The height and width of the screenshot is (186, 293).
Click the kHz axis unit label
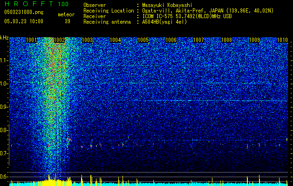coord(4,38)
